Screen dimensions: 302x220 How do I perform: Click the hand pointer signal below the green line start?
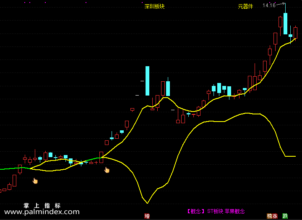click(35, 181)
